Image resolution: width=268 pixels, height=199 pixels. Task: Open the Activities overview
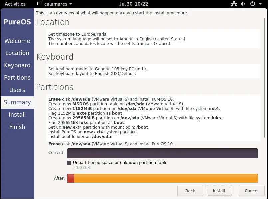click(x=15, y=4)
